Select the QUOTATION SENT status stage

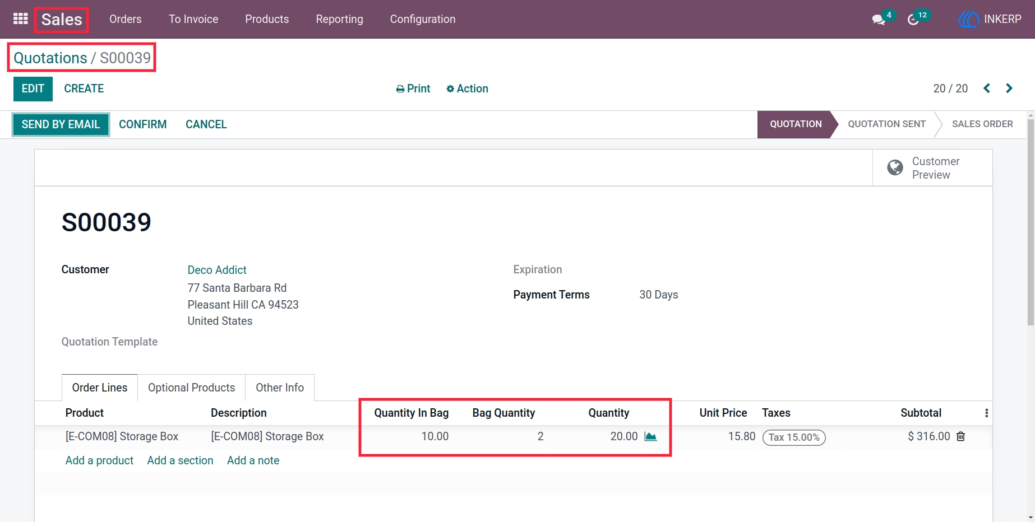point(886,124)
